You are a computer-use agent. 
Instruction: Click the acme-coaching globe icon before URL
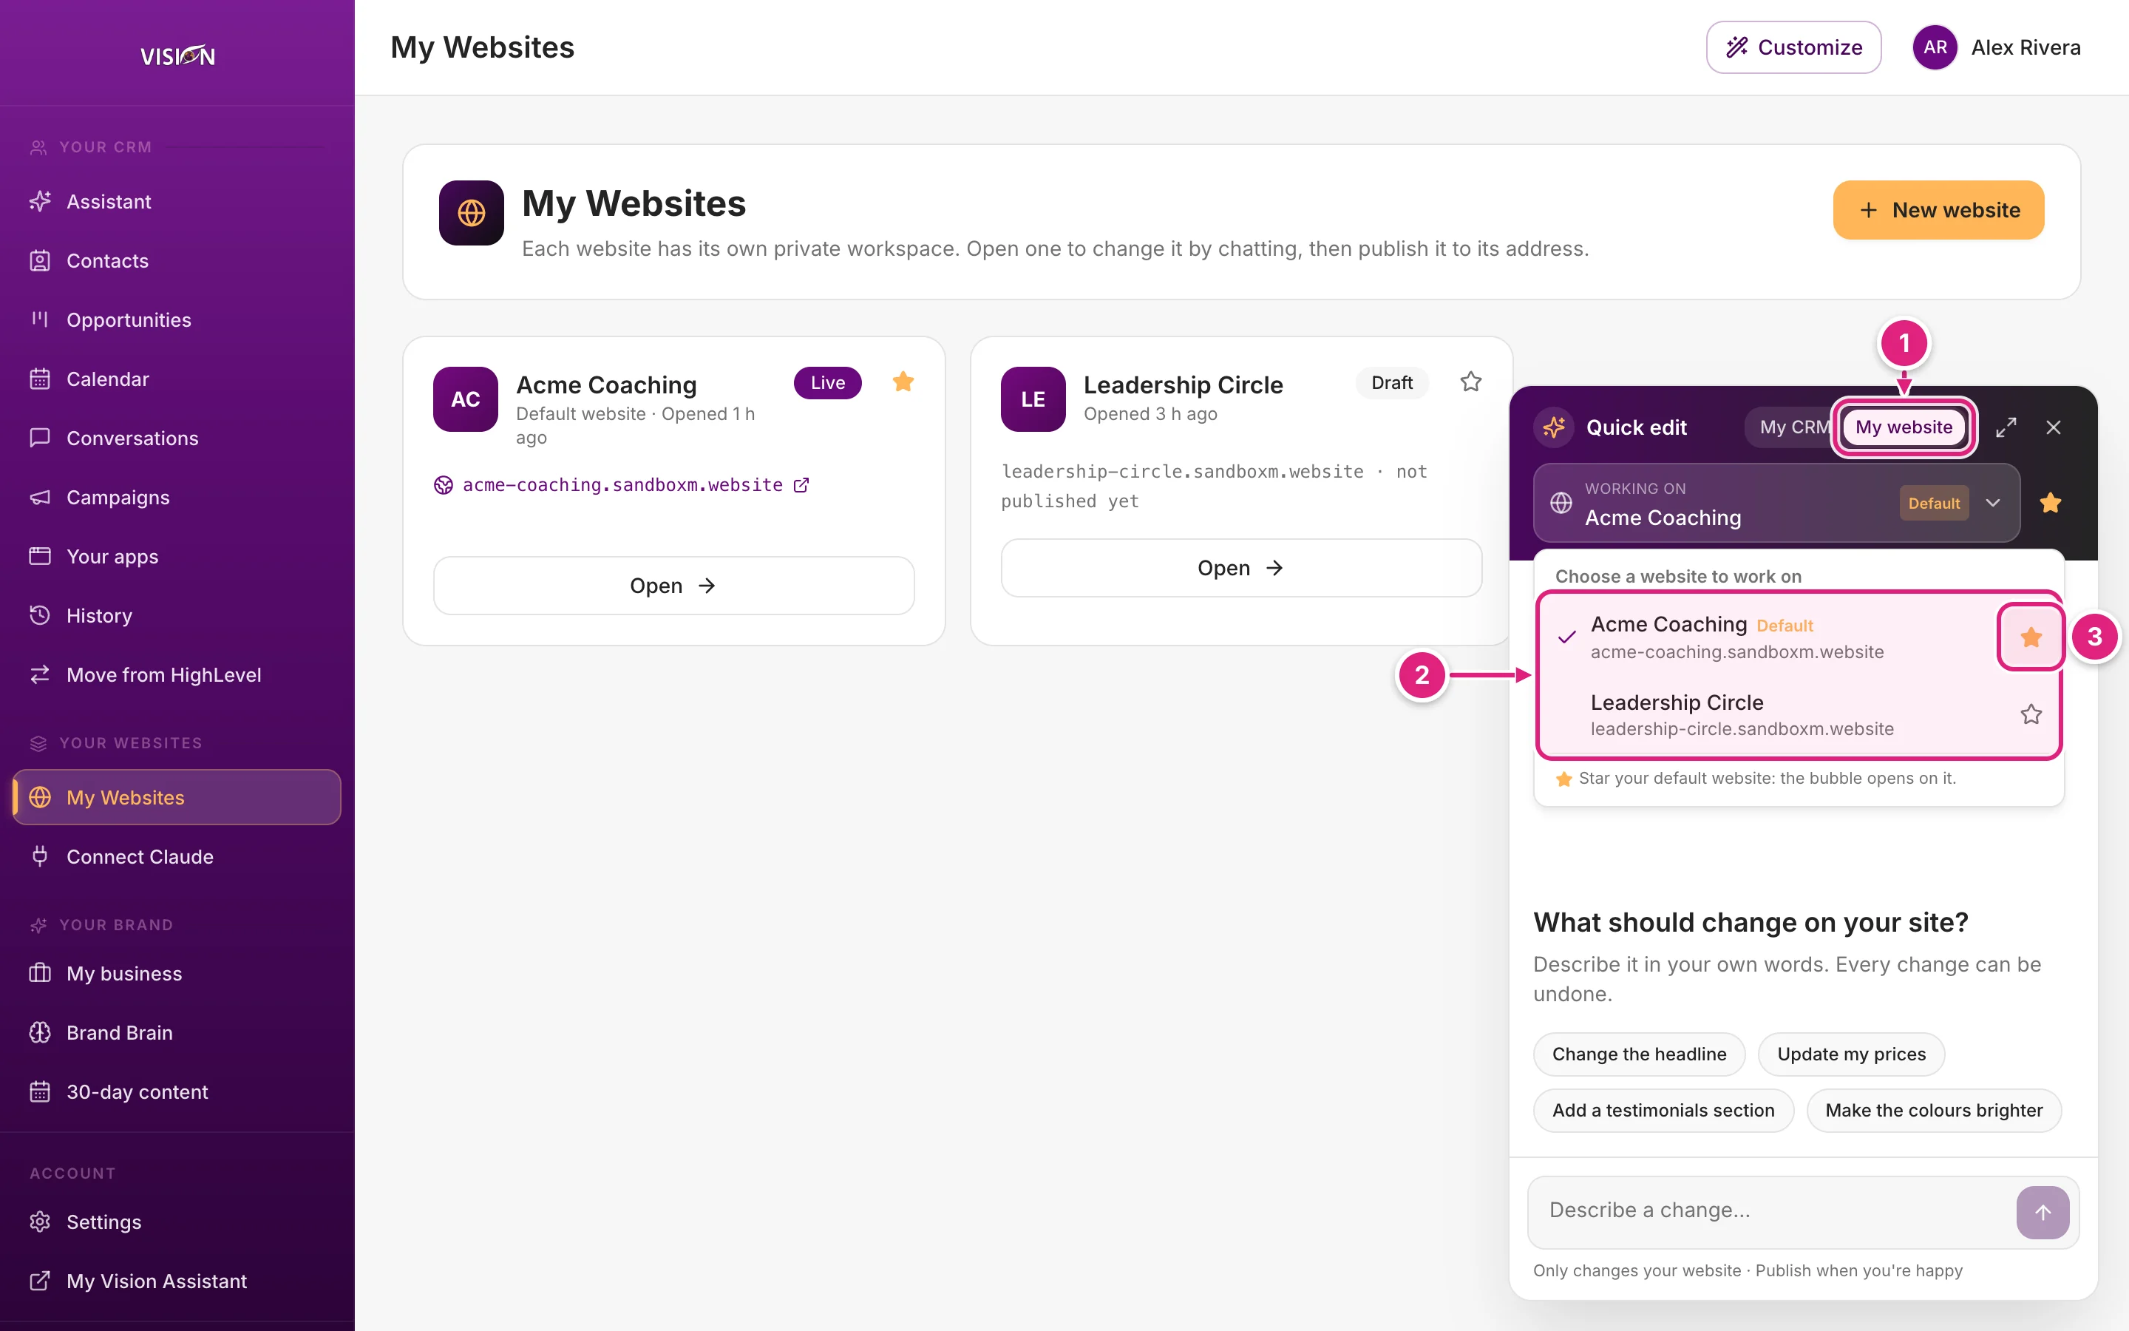pyautogui.click(x=444, y=485)
